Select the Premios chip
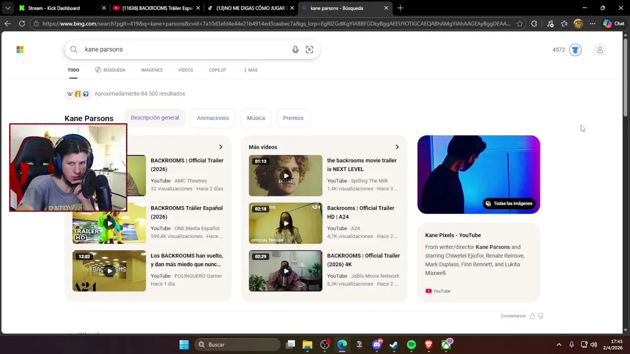This screenshot has width=630, height=354. pos(293,118)
